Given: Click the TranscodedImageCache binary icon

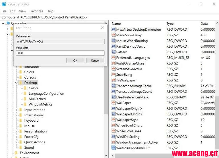Looking at the screenshot, I should point(113,86).
